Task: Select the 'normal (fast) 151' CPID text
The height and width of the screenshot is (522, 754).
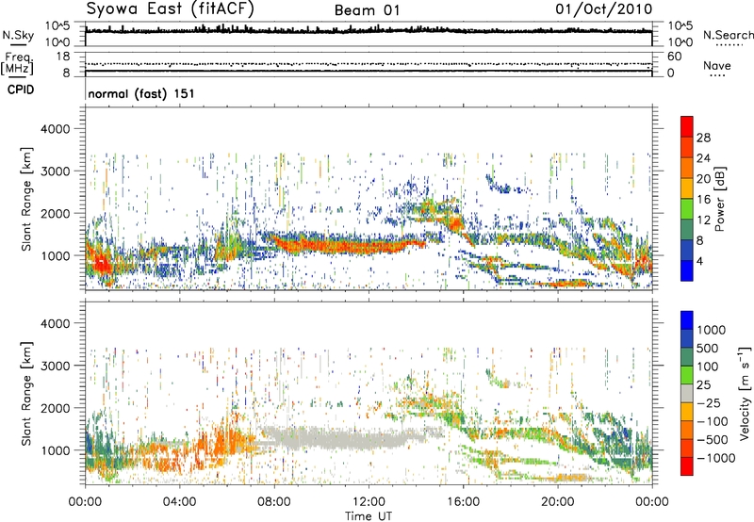Action: pyautogui.click(x=141, y=93)
